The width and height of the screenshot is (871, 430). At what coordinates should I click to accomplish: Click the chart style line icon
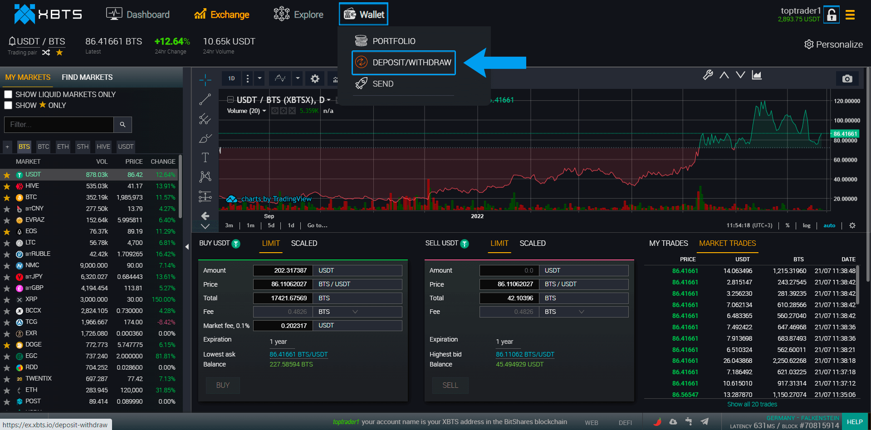click(x=280, y=78)
